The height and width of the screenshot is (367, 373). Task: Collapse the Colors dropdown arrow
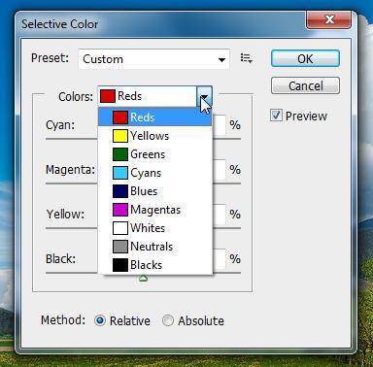pyautogui.click(x=204, y=96)
